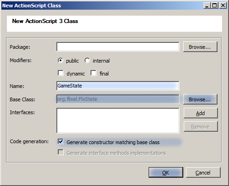
Task: Minimize the New ActionScript Class window
Action: point(207,6)
